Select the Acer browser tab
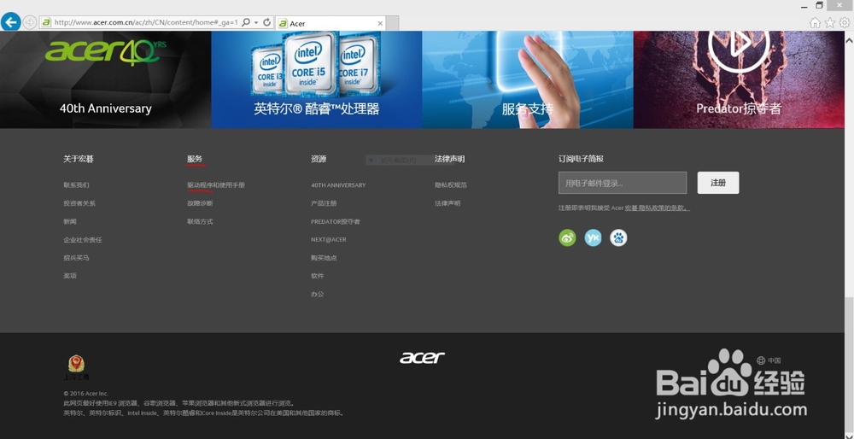The width and height of the screenshot is (854, 439). click(x=330, y=23)
